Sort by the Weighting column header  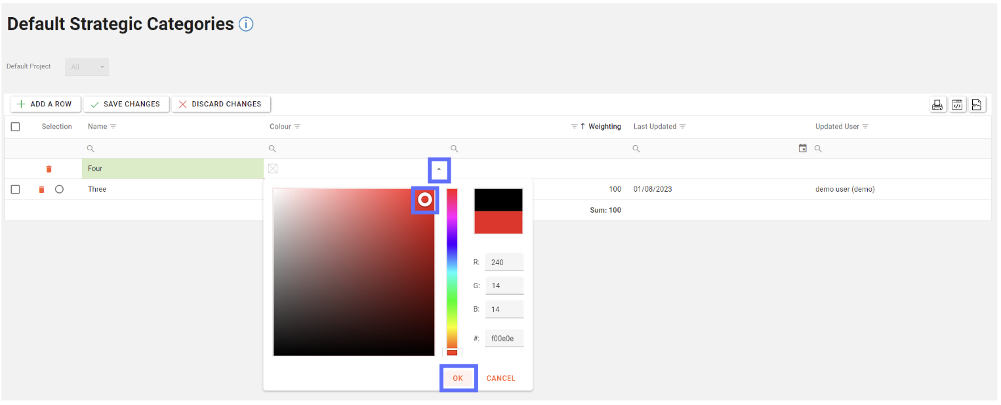coord(604,127)
